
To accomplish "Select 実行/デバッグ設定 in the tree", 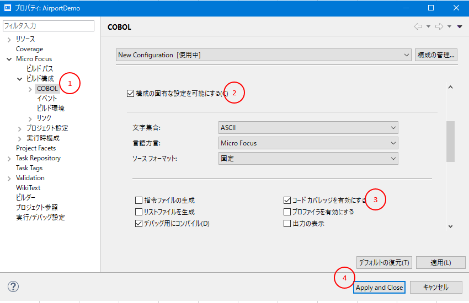I will (40, 217).
